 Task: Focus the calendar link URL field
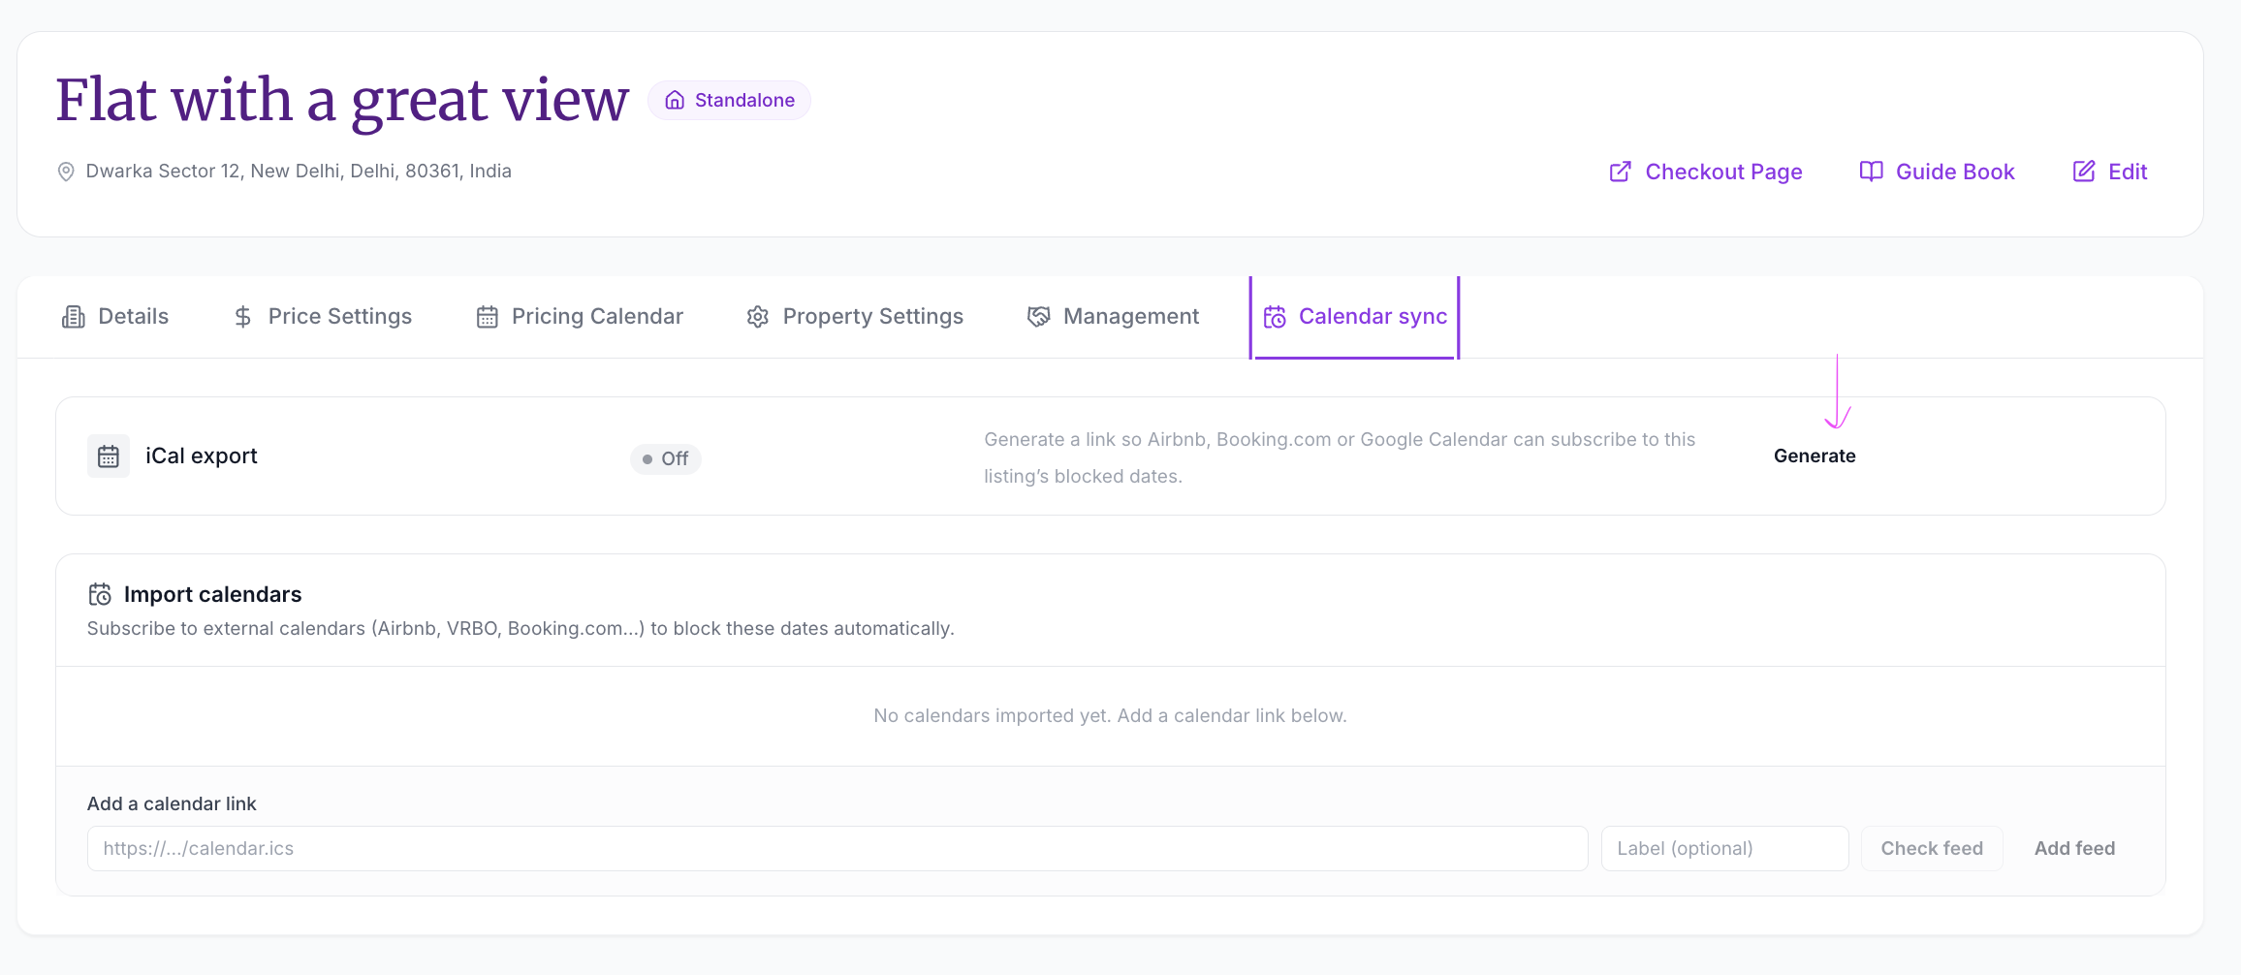click(837, 849)
